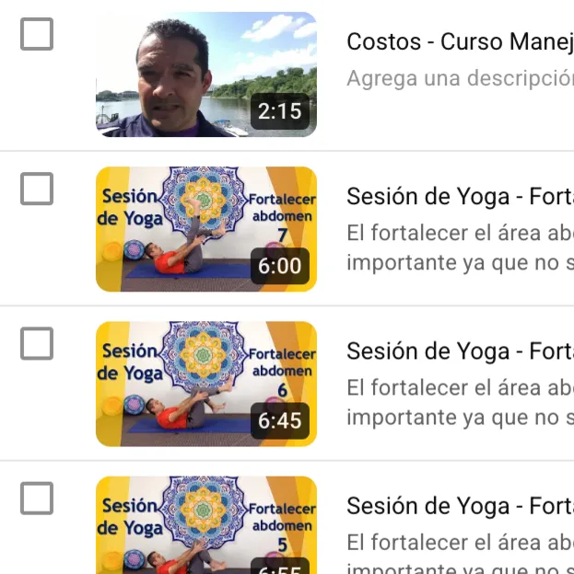Open last Sesión de Yoga video title
This screenshot has width=574, height=574.
tap(461, 506)
